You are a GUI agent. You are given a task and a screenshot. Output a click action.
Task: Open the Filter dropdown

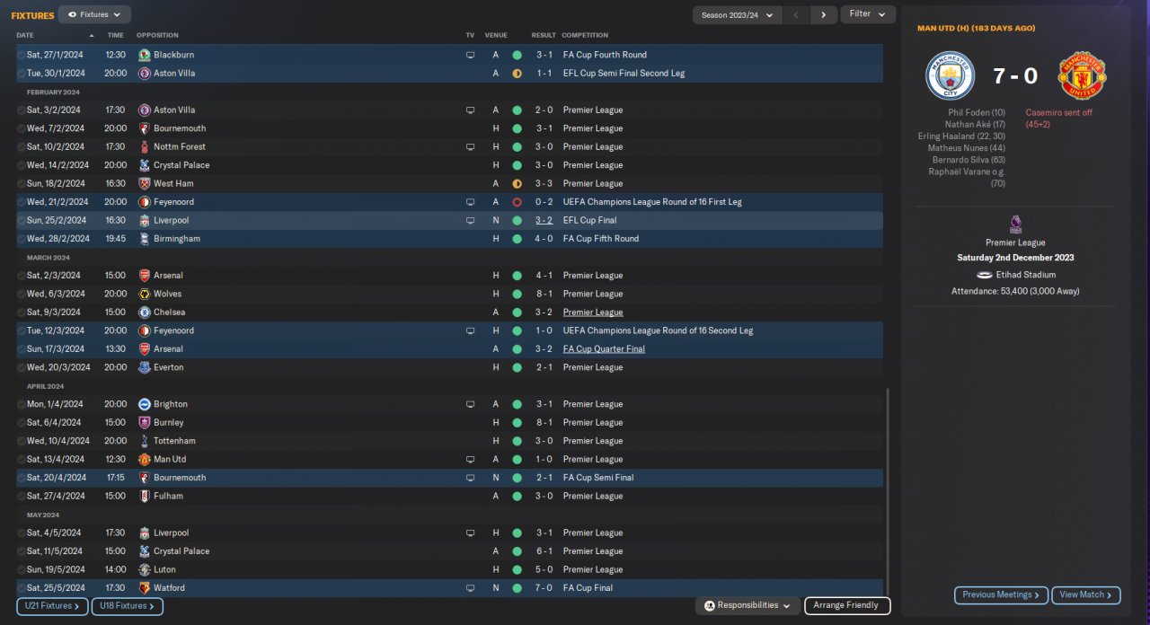(x=868, y=14)
